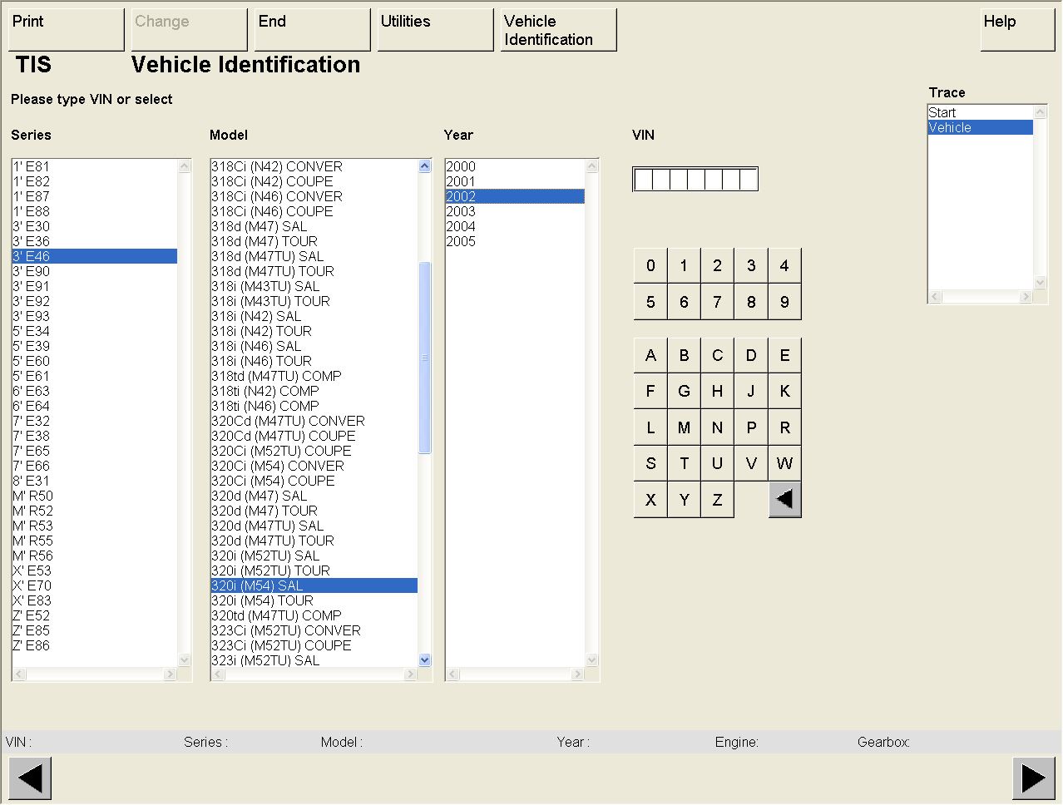Viewport: 1063px width, 805px height.
Task: Select model 320Cd (M47TU) COUPE
Action: tap(314, 436)
